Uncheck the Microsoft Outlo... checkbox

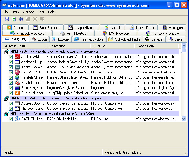pyautogui.click(x=11, y=109)
